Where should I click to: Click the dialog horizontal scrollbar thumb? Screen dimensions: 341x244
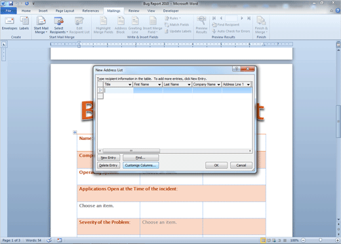coord(131,150)
